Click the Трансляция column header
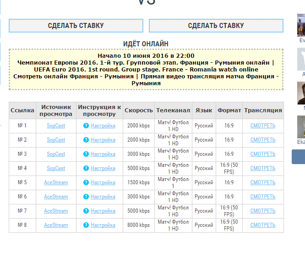The width and height of the screenshot is (305, 264). coord(263,110)
